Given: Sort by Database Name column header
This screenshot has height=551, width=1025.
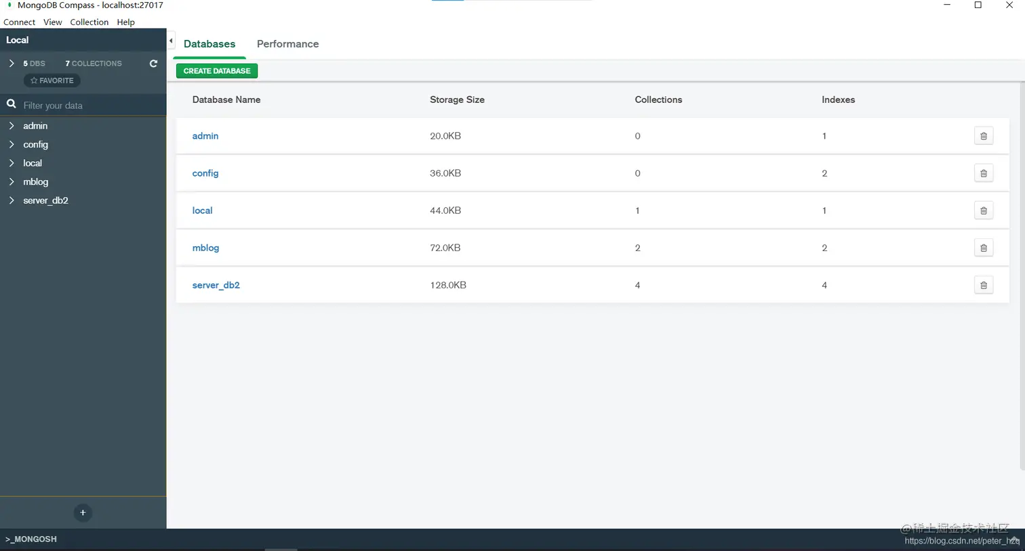Looking at the screenshot, I should point(226,100).
